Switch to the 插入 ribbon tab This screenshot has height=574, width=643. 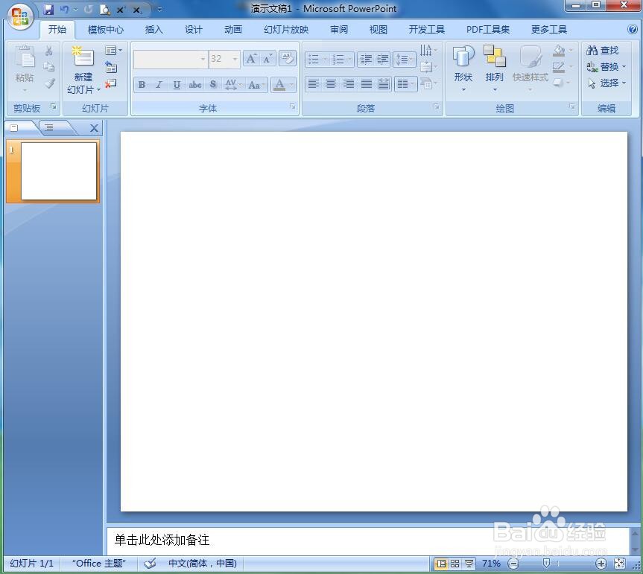(x=153, y=30)
